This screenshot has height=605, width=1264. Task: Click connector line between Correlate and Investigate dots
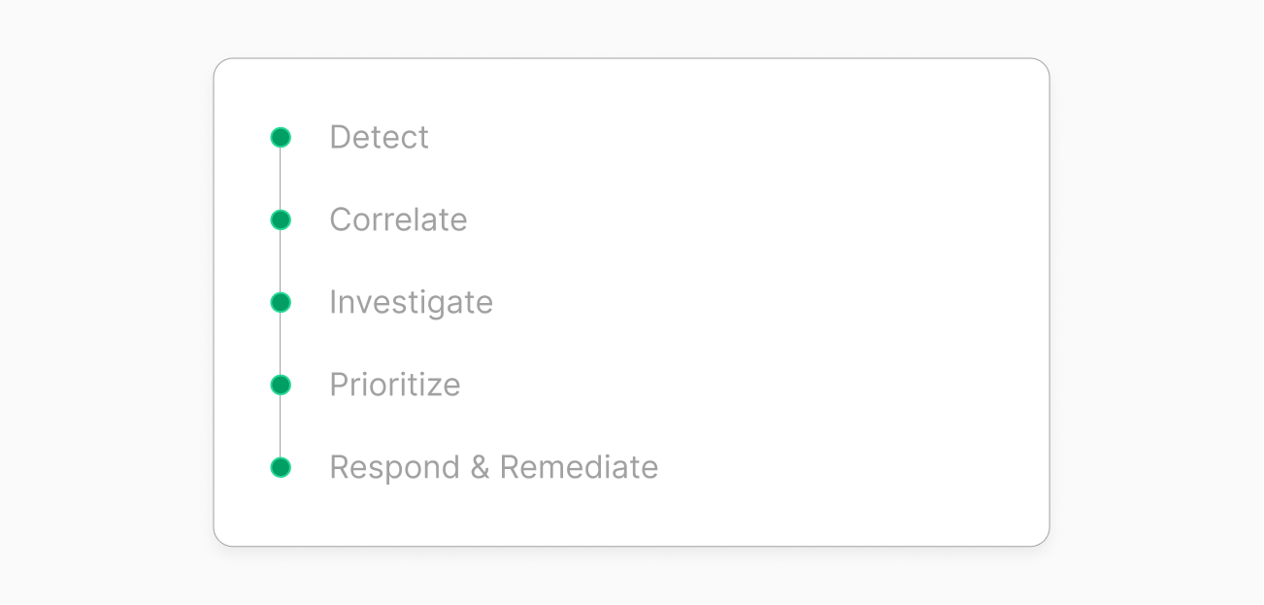pyautogui.click(x=281, y=262)
